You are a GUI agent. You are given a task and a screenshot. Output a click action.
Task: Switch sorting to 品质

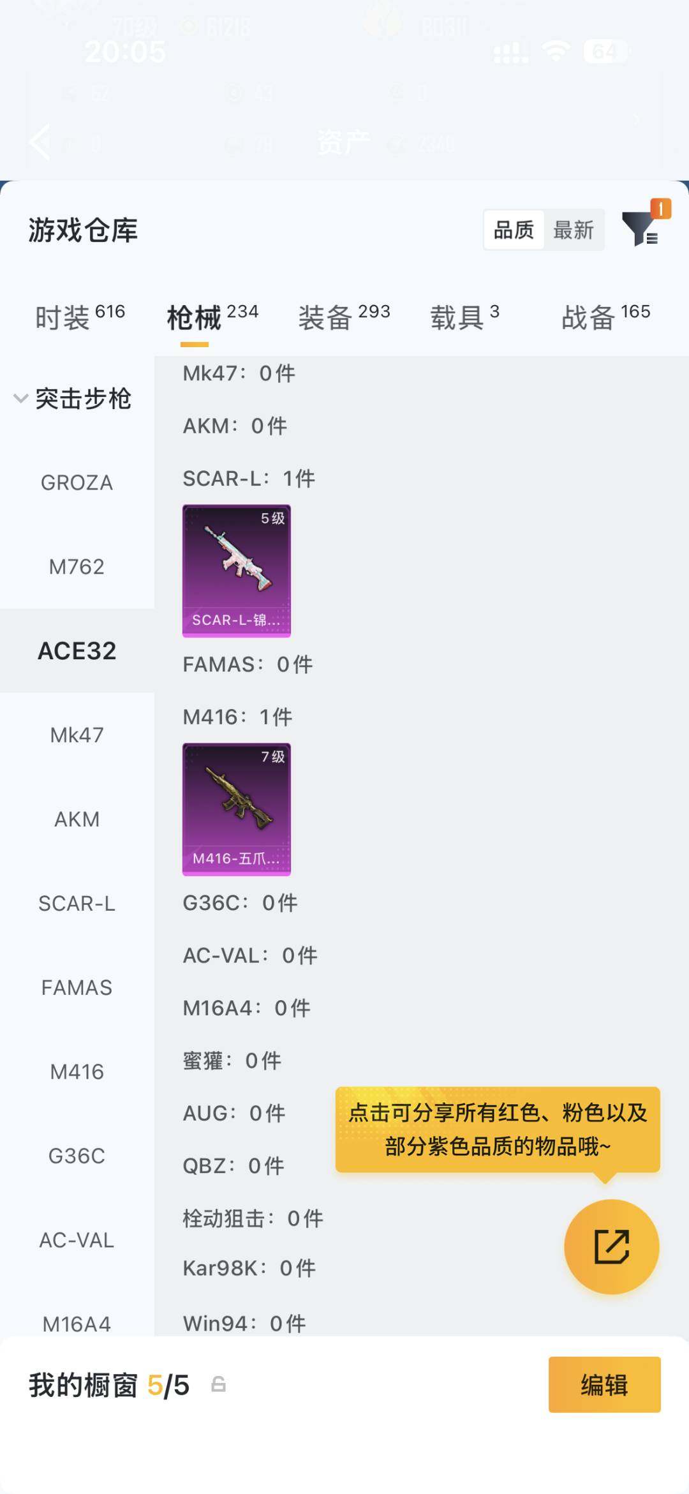click(514, 230)
